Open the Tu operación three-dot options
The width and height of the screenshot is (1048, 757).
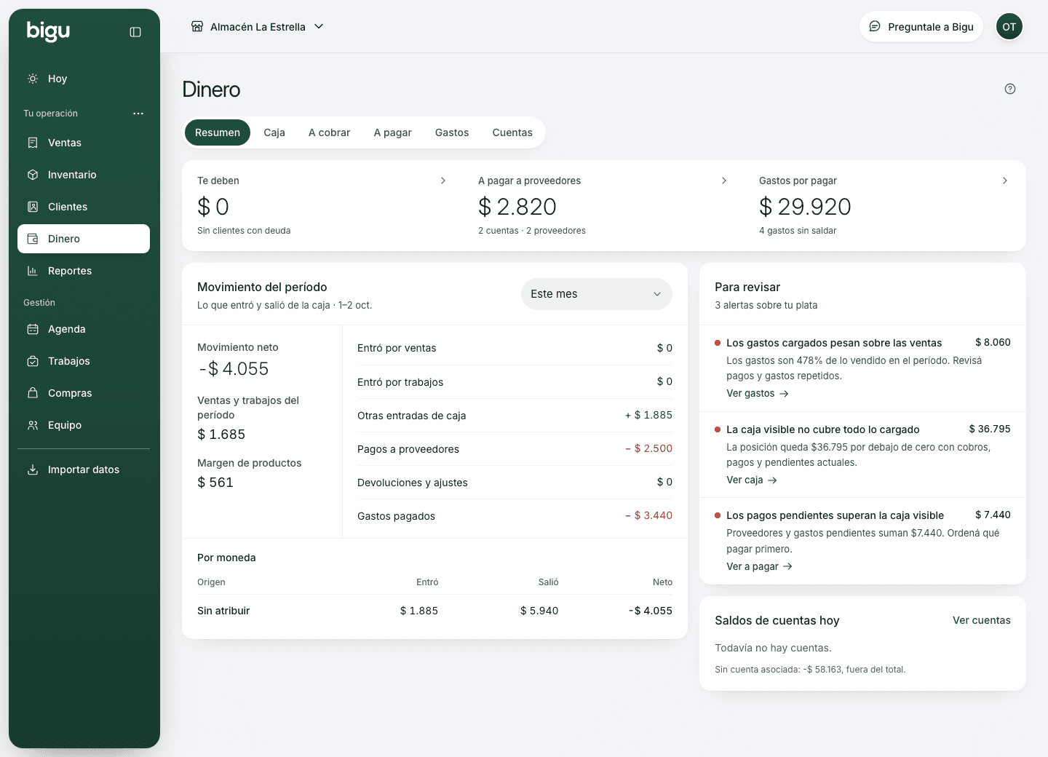coord(138,114)
